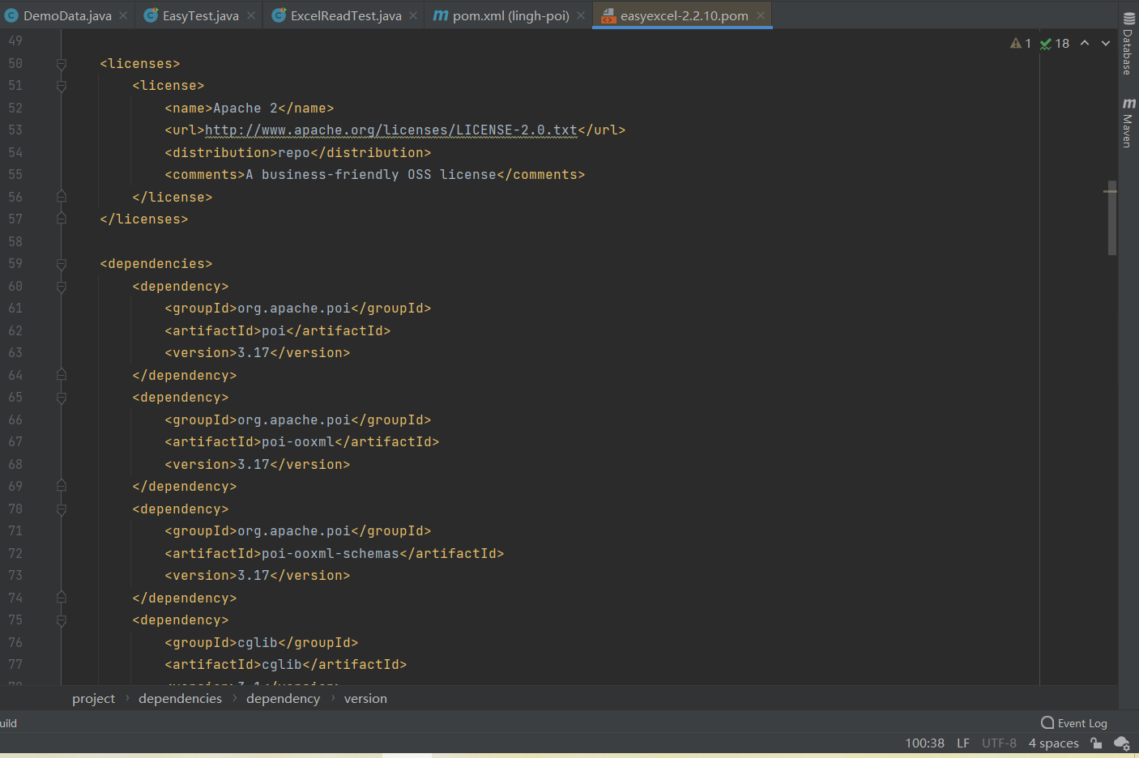This screenshot has height=758, width=1139.
Task: Click the distribution repo line
Action: [x=297, y=153]
